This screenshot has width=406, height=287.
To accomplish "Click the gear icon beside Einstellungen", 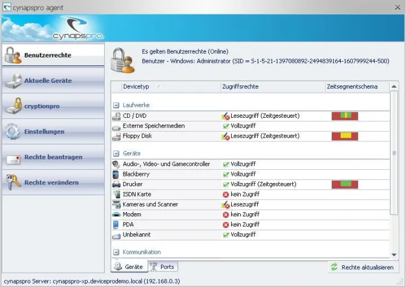I will point(13,131).
